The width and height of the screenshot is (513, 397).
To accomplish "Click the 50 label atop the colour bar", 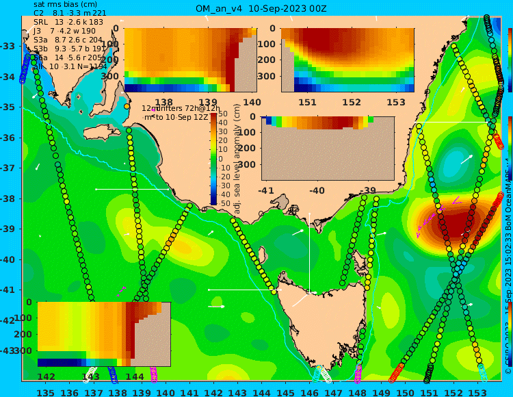I will (223, 114).
